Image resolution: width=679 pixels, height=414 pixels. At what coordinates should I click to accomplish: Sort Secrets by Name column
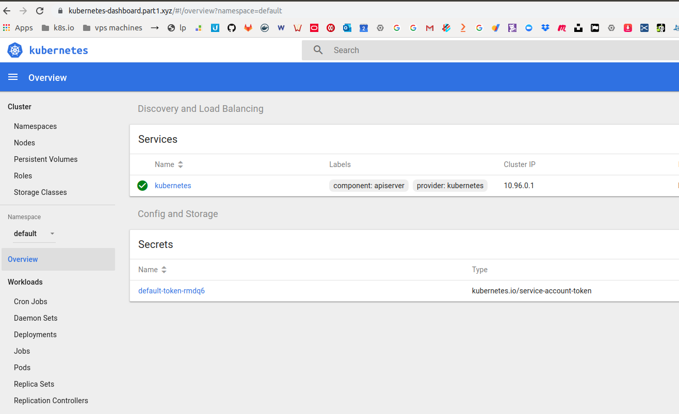tap(152, 270)
